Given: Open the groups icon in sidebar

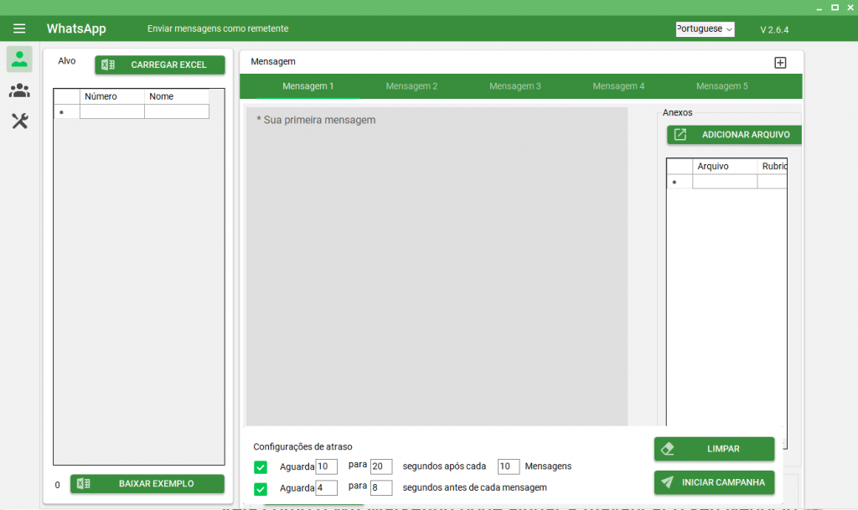Looking at the screenshot, I should click(19, 90).
